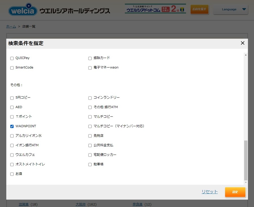Viewport: 254px width, 207px height.
Task: Close the search condition dialog
Action: pyautogui.click(x=242, y=43)
